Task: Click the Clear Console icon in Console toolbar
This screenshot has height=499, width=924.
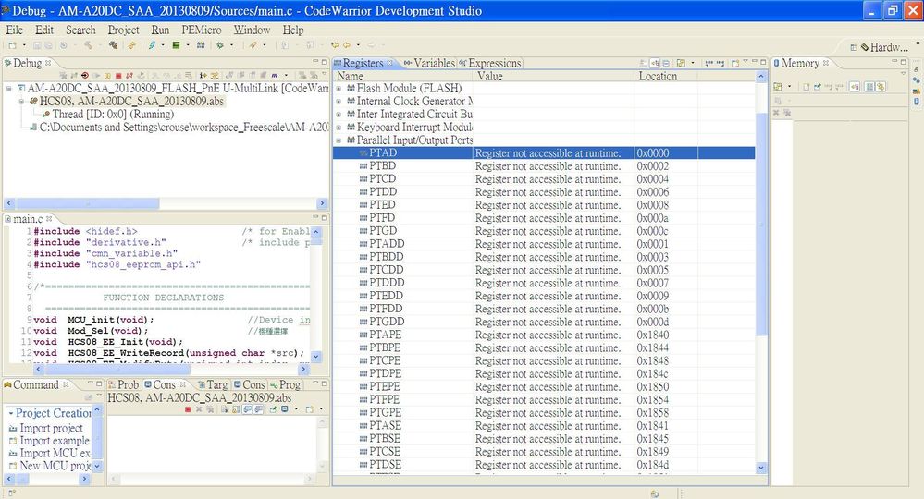Action: pos(225,409)
